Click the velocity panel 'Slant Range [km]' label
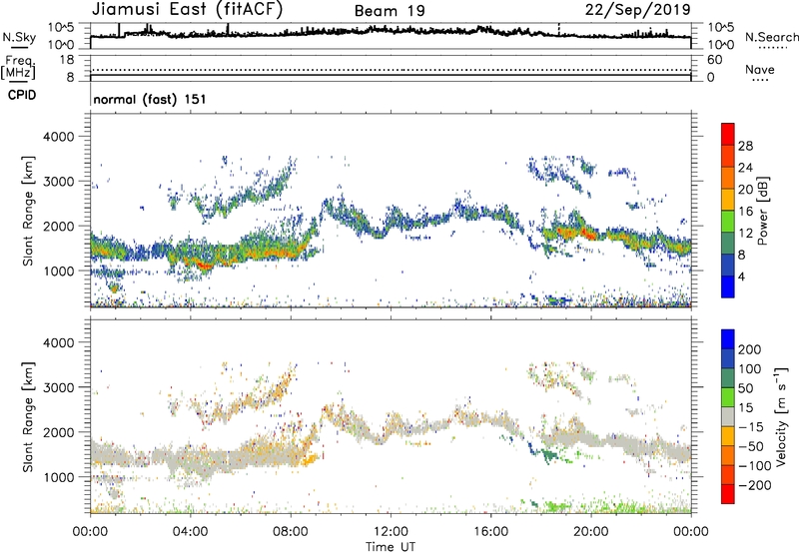This screenshot has height=553, width=799. [28, 416]
